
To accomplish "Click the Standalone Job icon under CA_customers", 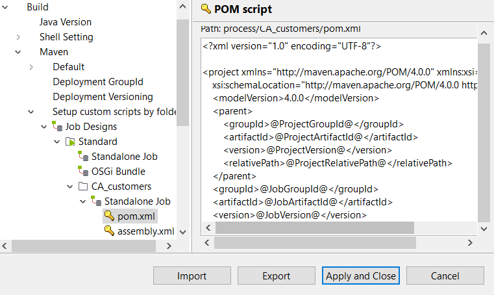I will click(96, 201).
